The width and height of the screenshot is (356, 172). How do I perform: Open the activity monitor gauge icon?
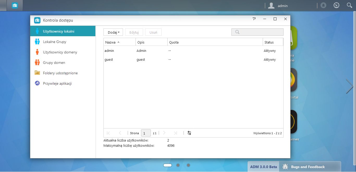coord(336,5)
